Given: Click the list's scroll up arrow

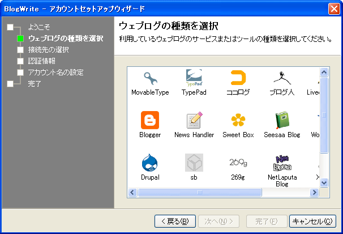Looking at the screenshot, I should (324, 72).
